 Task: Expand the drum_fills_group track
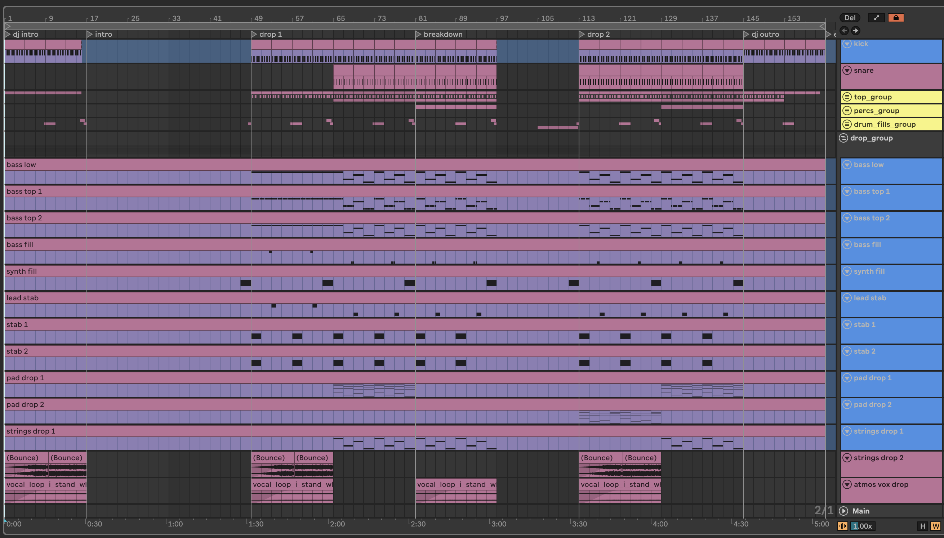pyautogui.click(x=847, y=124)
